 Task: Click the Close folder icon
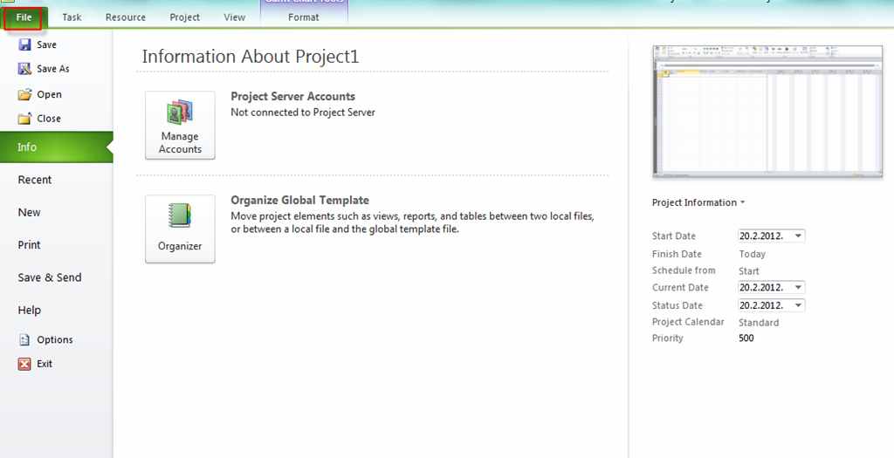[24, 119]
